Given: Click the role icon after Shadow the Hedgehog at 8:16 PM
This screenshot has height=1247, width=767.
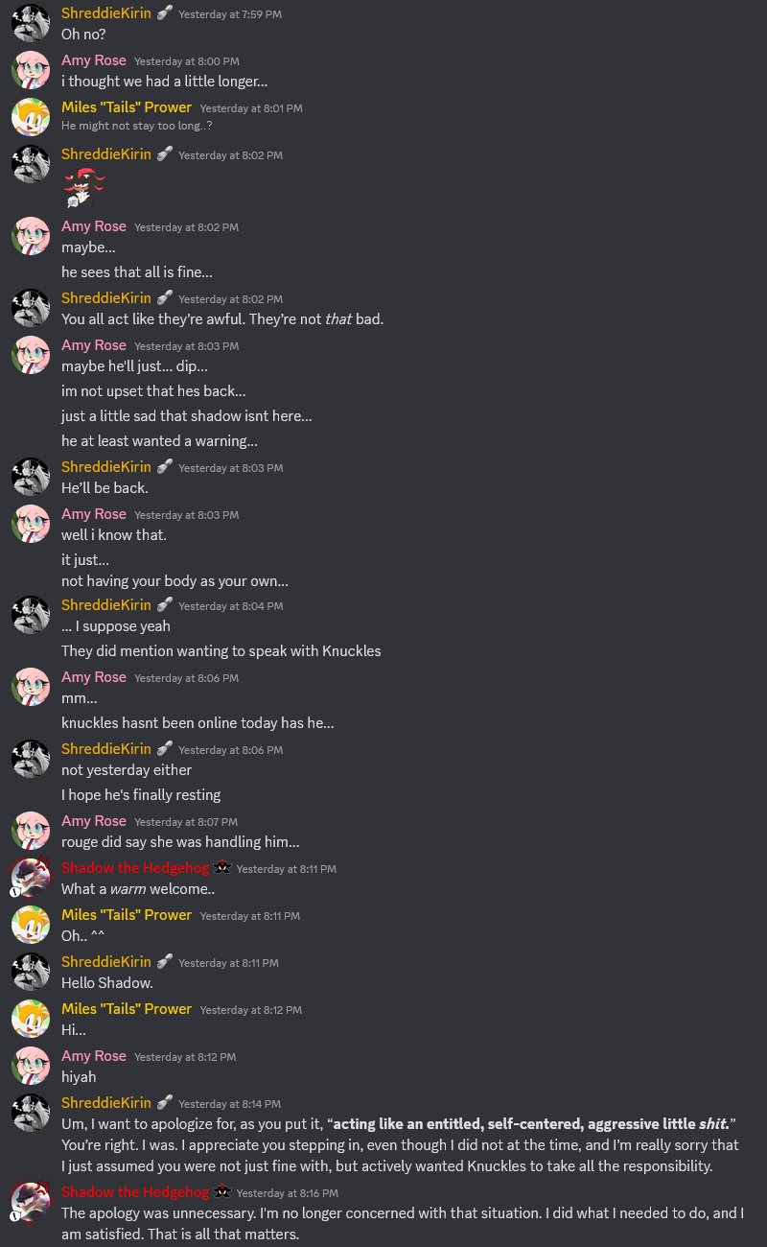Looking at the screenshot, I should [x=222, y=1192].
